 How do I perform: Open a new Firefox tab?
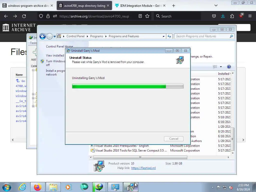click(x=173, y=6)
